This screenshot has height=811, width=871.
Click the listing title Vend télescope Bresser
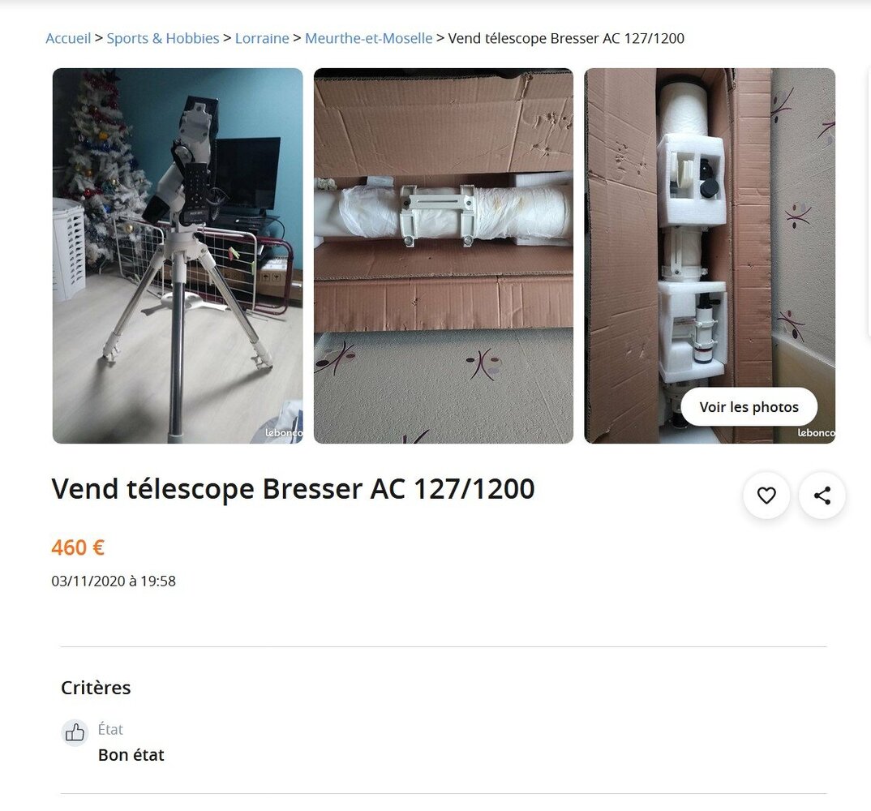click(x=294, y=489)
